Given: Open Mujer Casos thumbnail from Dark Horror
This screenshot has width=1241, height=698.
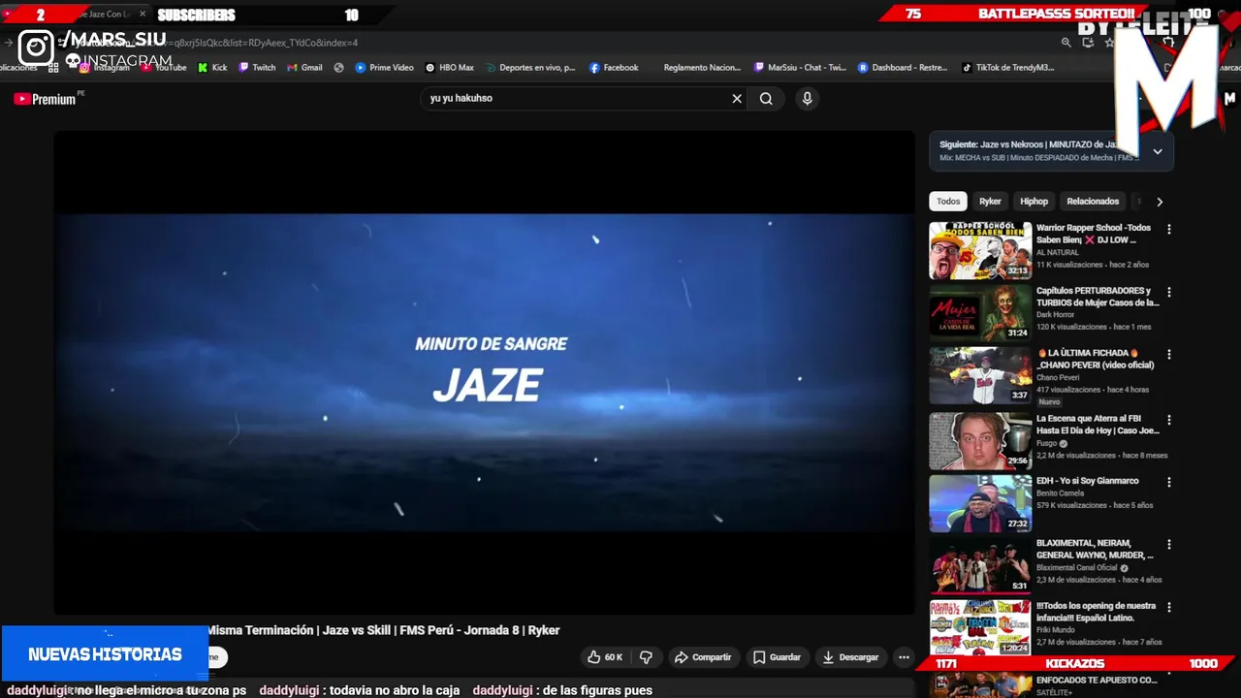Looking at the screenshot, I should pyautogui.click(x=980, y=312).
